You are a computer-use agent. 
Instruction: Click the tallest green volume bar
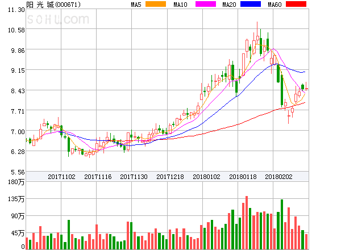click(282, 224)
